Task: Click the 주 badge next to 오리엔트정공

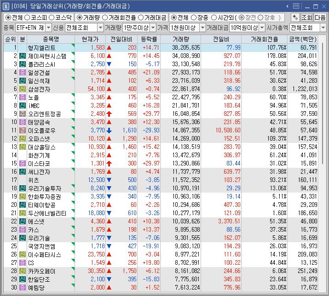Action: [23, 114]
